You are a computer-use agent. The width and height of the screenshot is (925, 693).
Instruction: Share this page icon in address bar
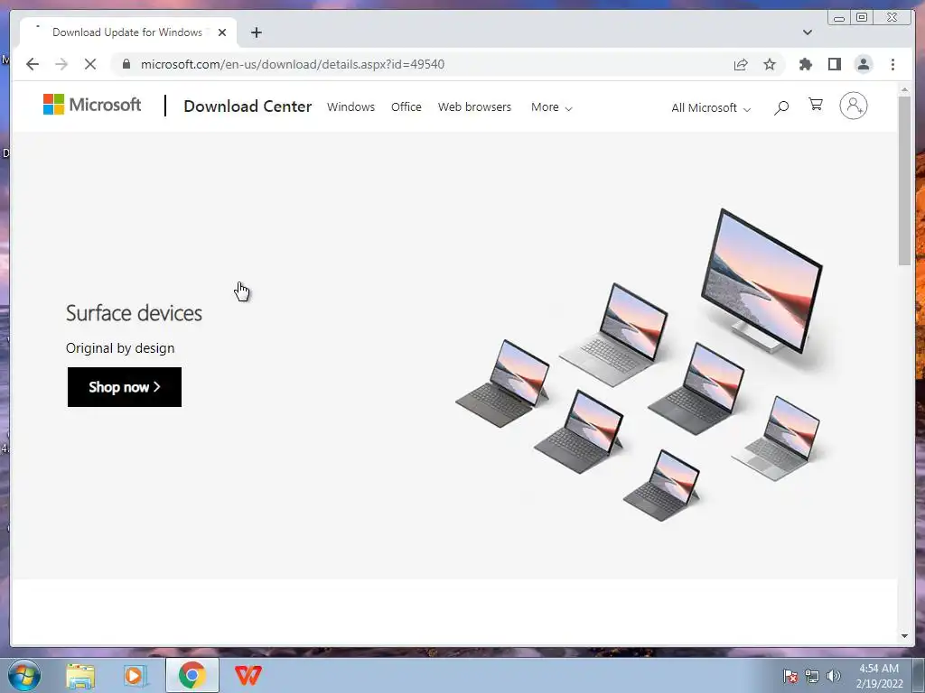(x=741, y=64)
